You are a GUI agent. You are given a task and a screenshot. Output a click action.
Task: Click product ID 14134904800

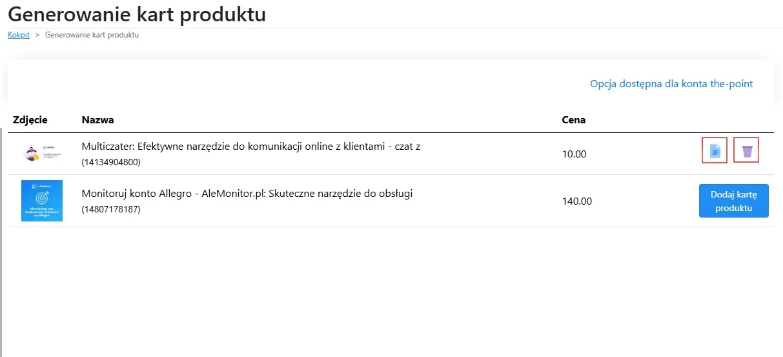click(x=111, y=163)
